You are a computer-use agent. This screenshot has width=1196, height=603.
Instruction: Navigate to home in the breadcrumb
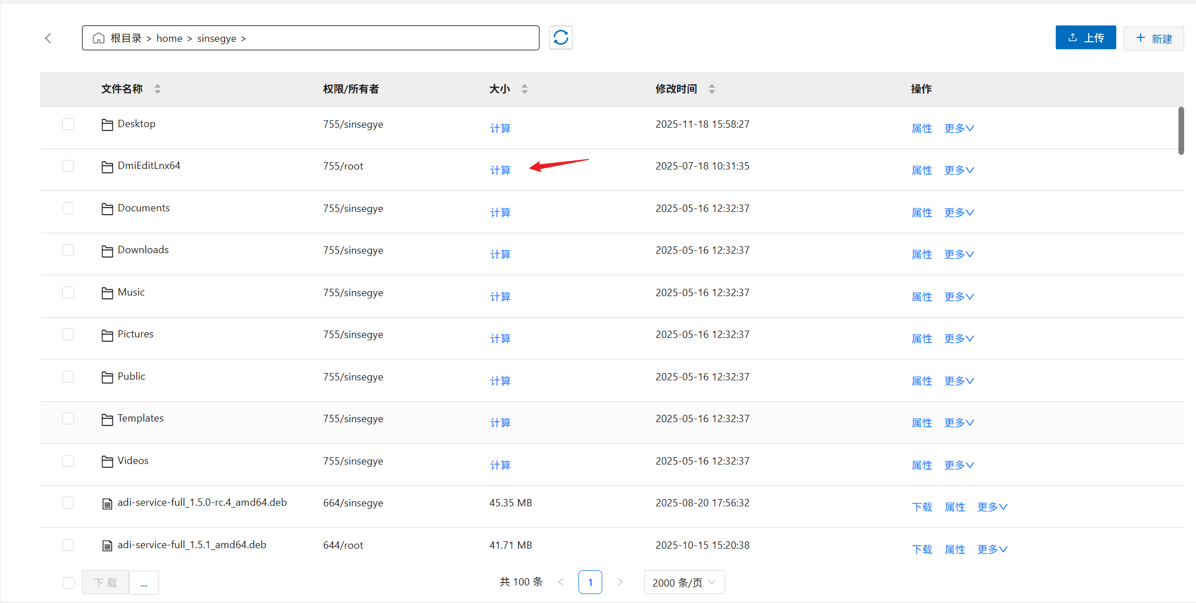(169, 38)
